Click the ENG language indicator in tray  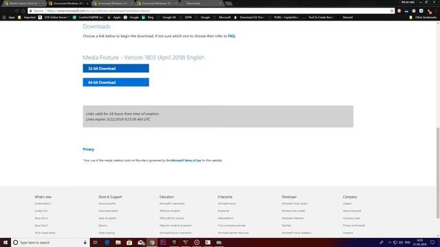(x=408, y=242)
